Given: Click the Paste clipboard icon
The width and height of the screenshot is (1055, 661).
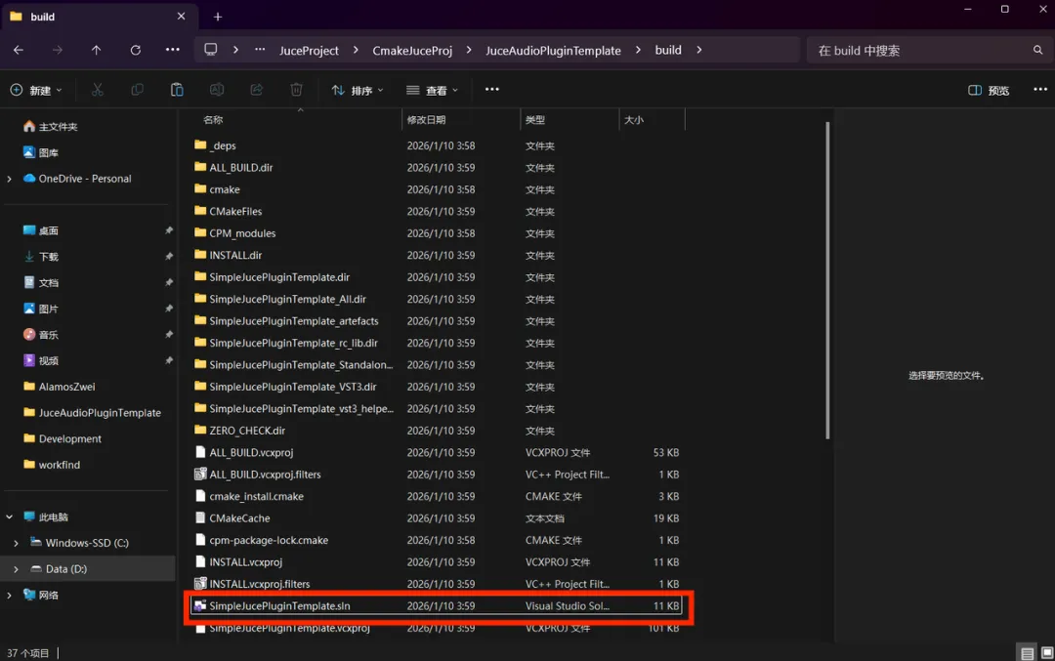Looking at the screenshot, I should pos(177,90).
